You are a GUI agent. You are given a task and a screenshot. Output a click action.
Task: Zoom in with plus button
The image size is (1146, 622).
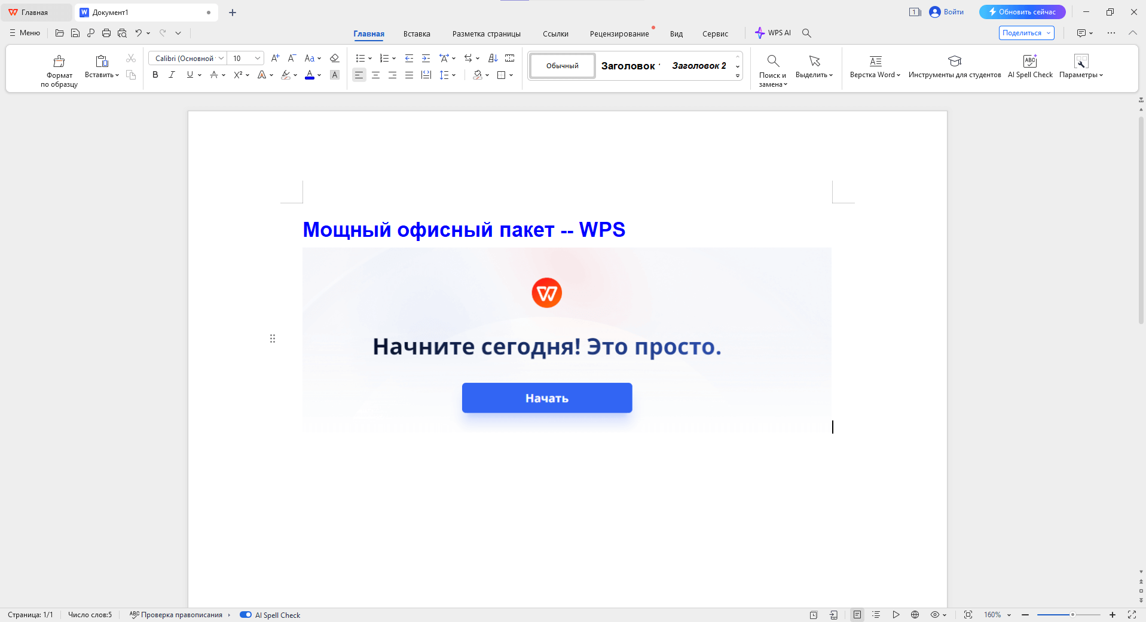click(x=1113, y=615)
